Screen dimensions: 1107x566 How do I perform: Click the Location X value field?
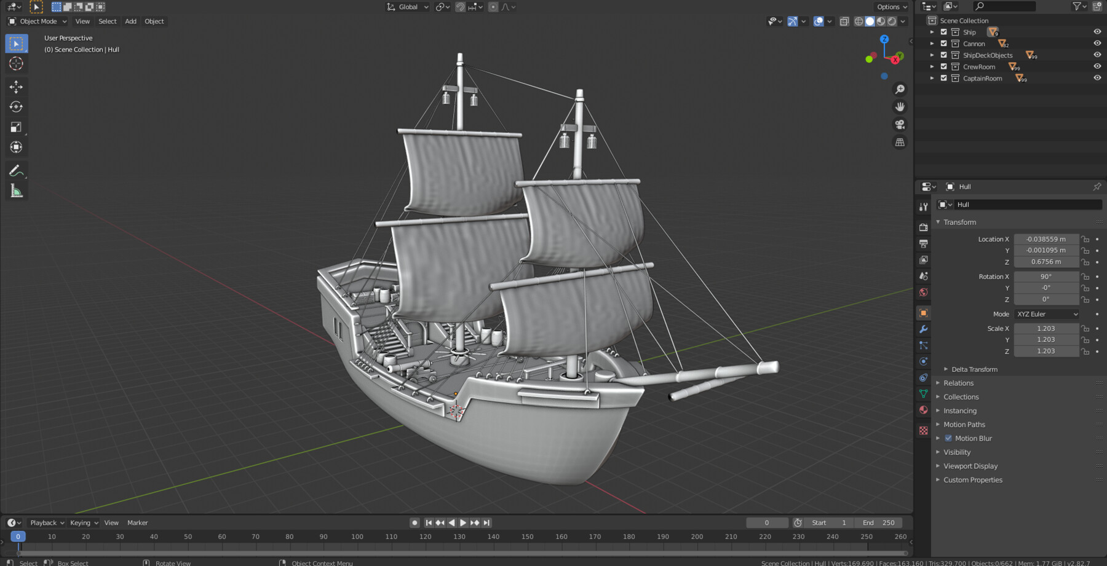(x=1046, y=238)
